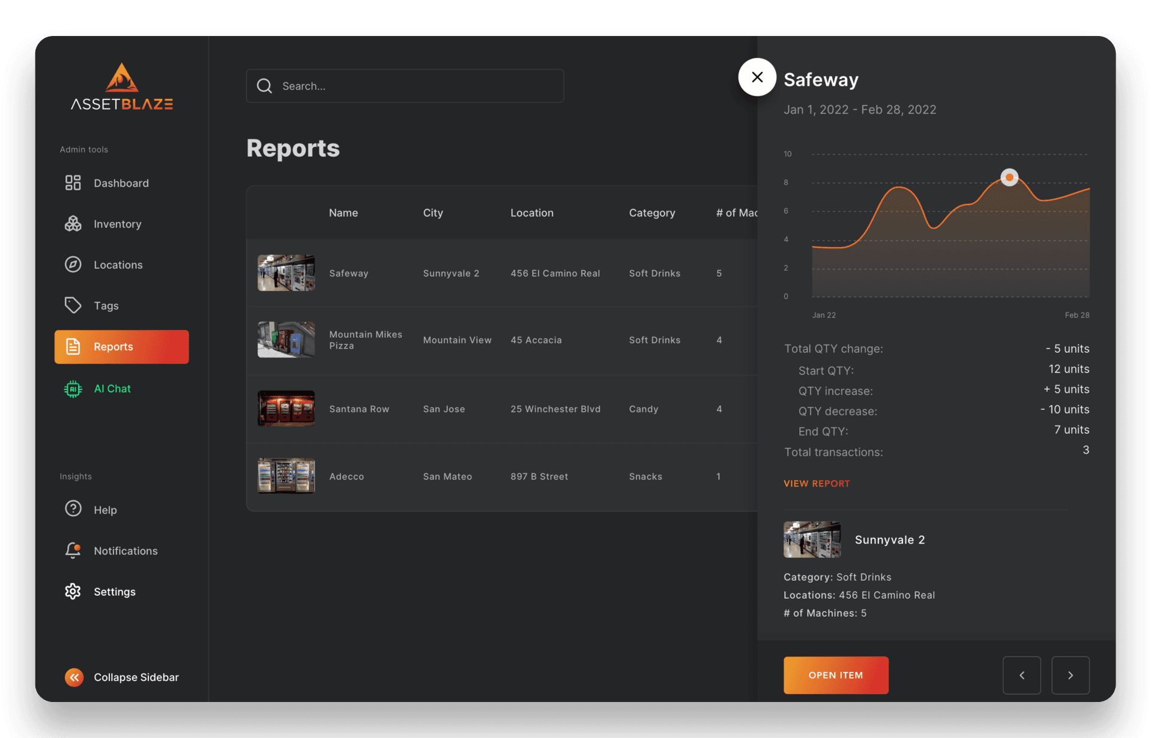This screenshot has width=1151, height=738.
Task: Click into the Search field
Action: tap(405, 86)
